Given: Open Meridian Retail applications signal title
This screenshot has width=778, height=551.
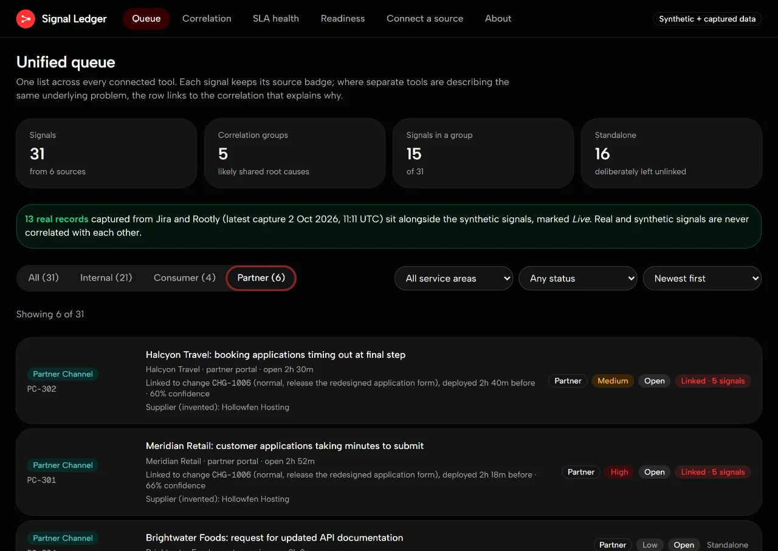Looking at the screenshot, I should point(285,446).
